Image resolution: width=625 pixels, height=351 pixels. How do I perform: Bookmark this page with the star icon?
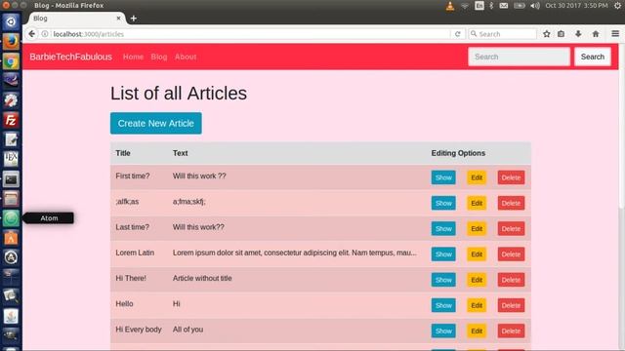[547, 34]
